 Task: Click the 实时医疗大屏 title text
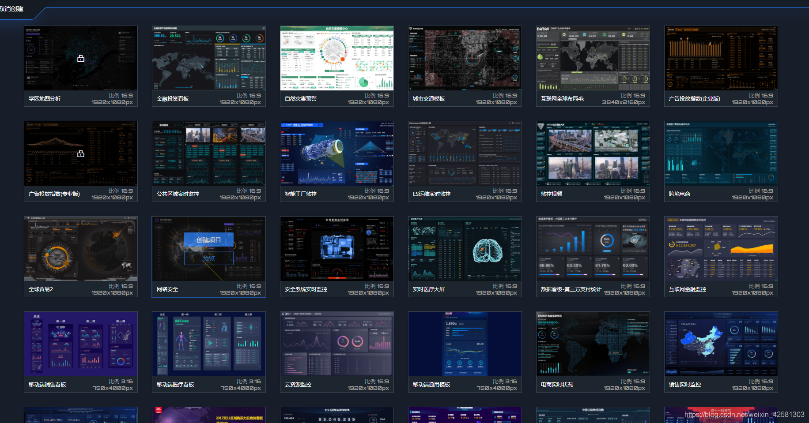click(429, 289)
